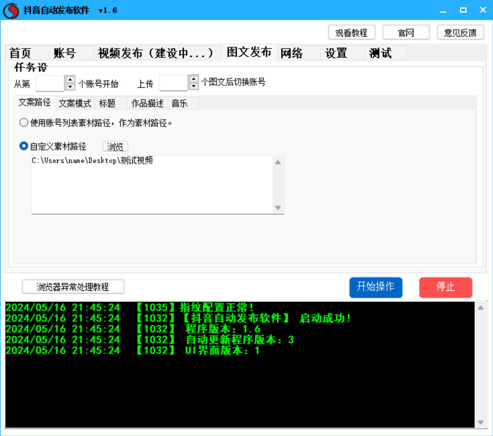Click log panel scrollbar down arrow

481,422
